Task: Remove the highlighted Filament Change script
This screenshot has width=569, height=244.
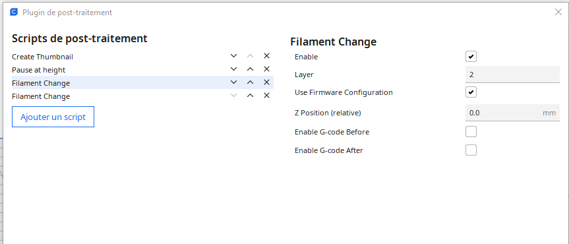Action: [x=266, y=82]
